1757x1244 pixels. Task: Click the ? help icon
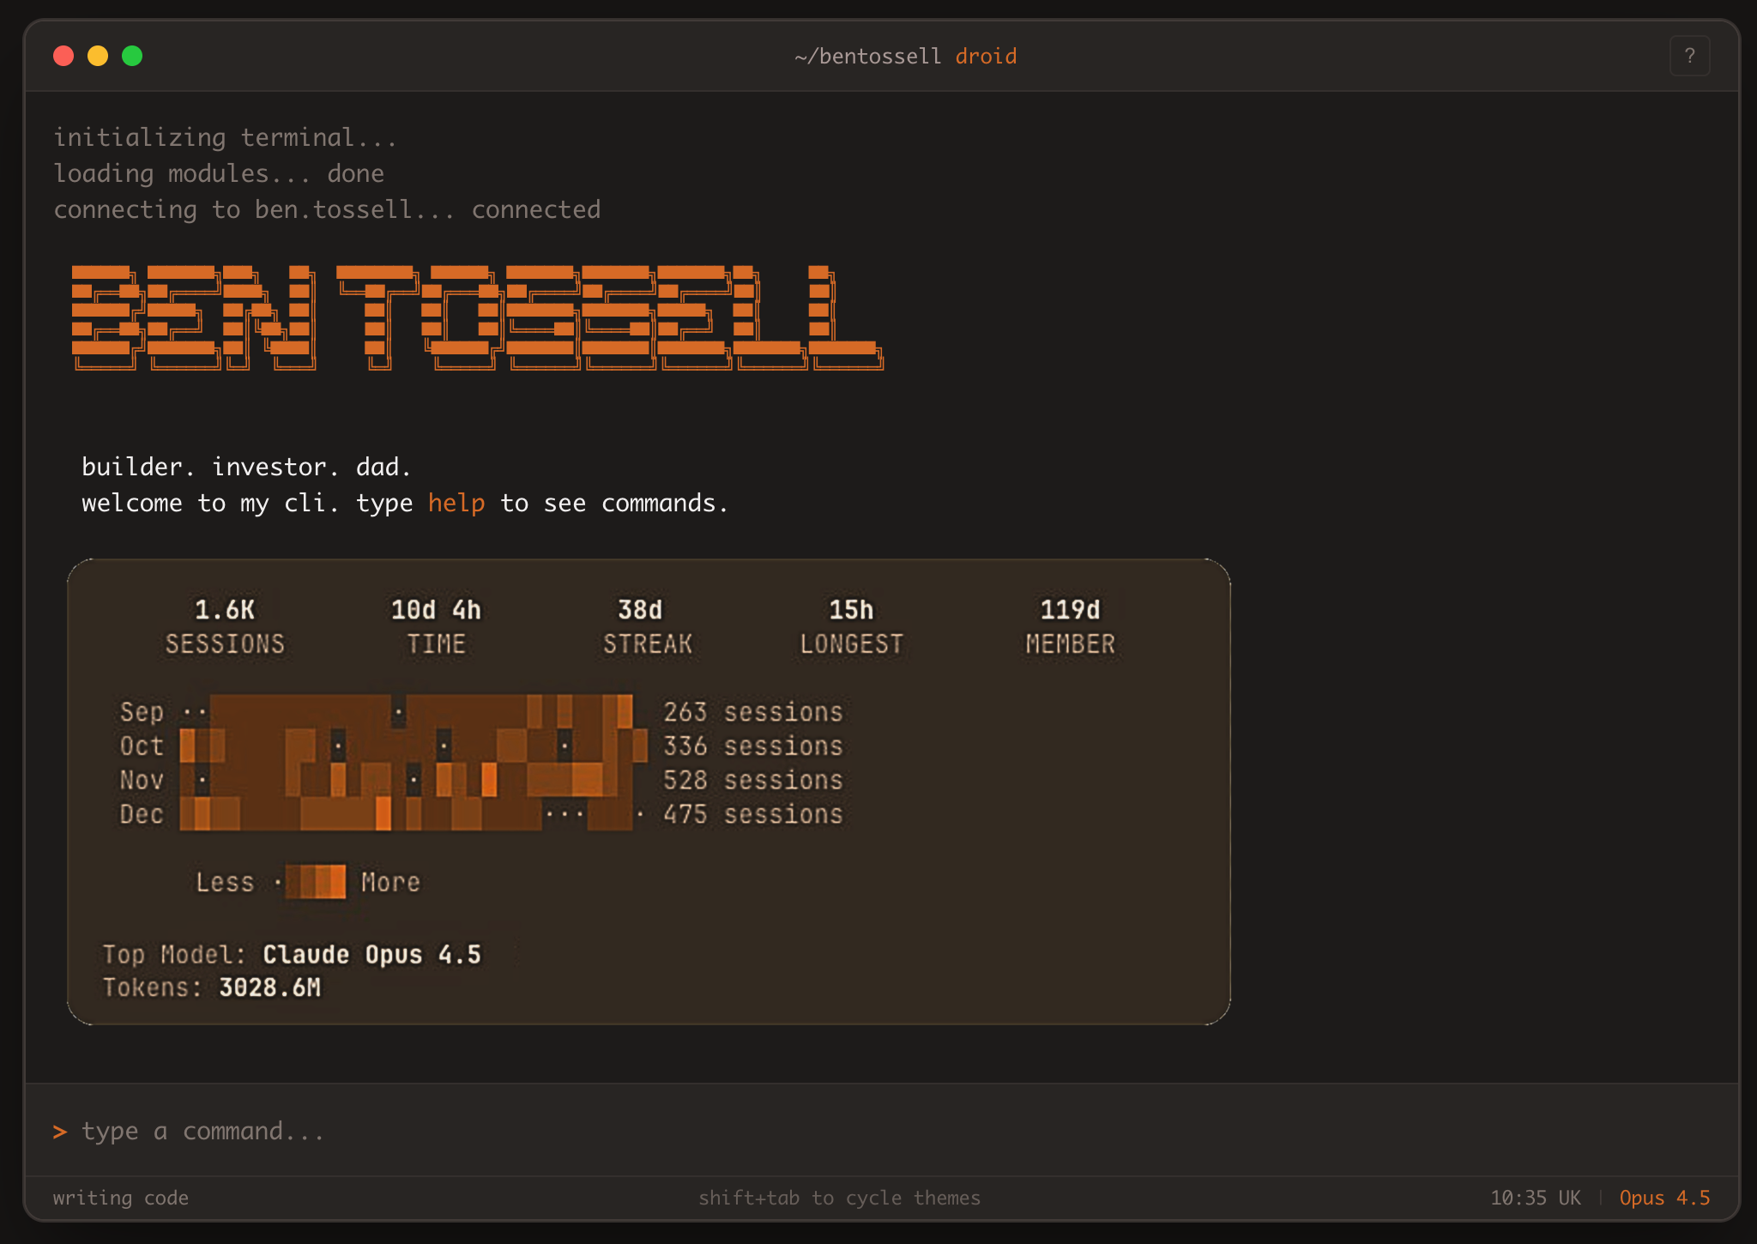pos(1689,56)
